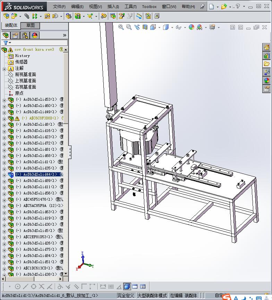Open the PropertyManager tab icon
This screenshot has height=300, width=272.
click(x=15, y=35)
